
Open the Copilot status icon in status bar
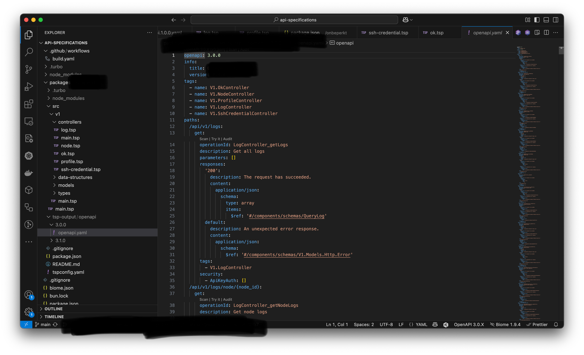[x=435, y=325]
